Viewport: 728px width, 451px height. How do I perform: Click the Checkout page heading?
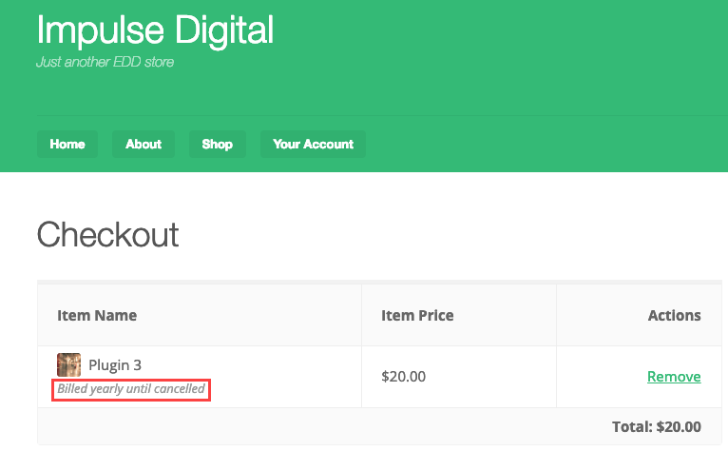[x=107, y=234]
